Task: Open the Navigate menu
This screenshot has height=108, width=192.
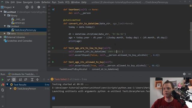Action: [28, 2]
